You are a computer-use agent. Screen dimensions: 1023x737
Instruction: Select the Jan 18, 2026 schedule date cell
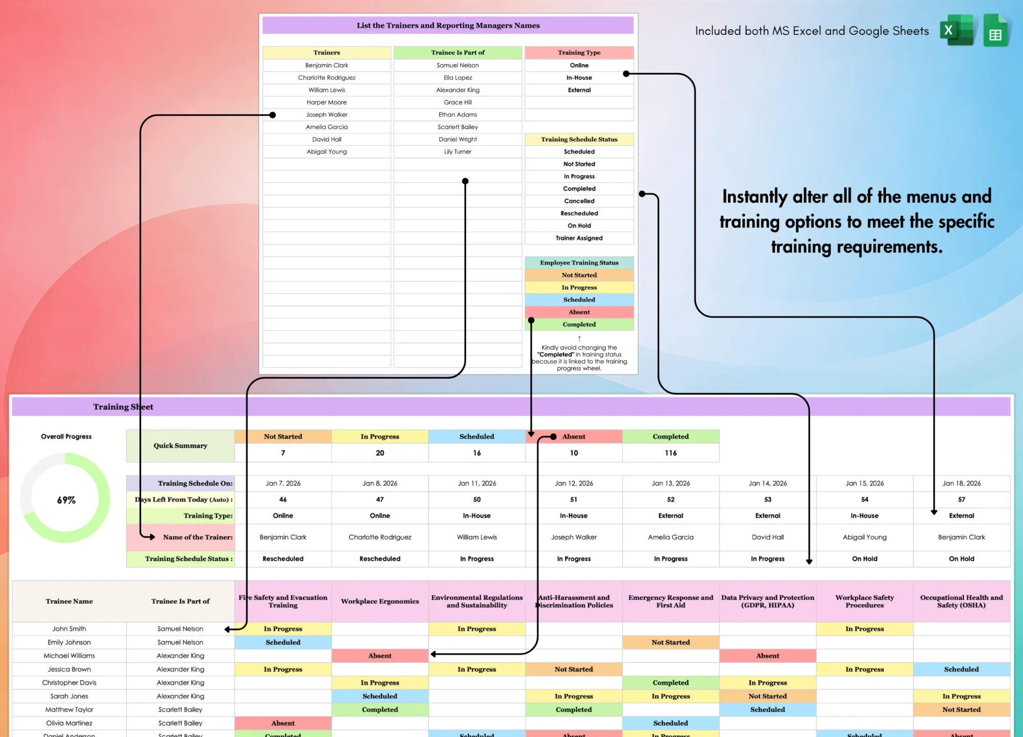coord(962,483)
